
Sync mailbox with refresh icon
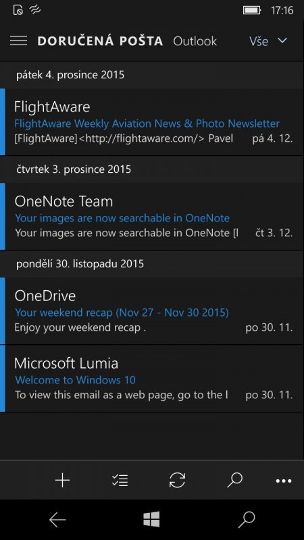coord(177,480)
